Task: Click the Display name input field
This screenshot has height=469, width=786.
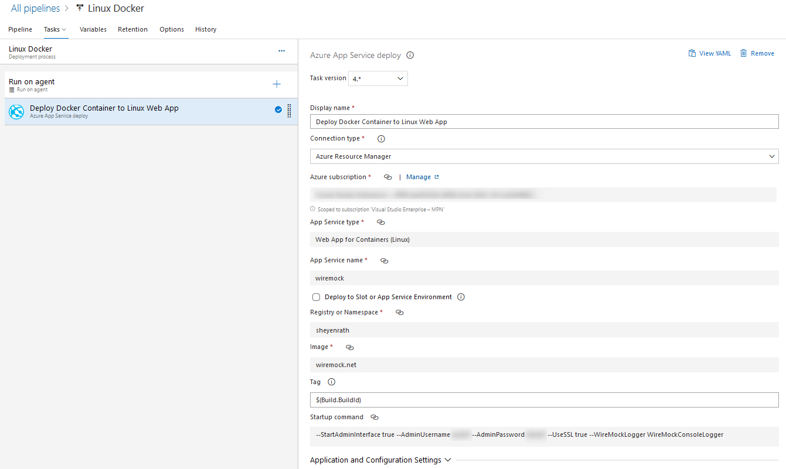Action: (544, 122)
